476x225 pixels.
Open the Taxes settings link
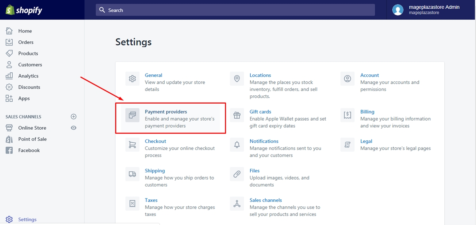click(151, 200)
